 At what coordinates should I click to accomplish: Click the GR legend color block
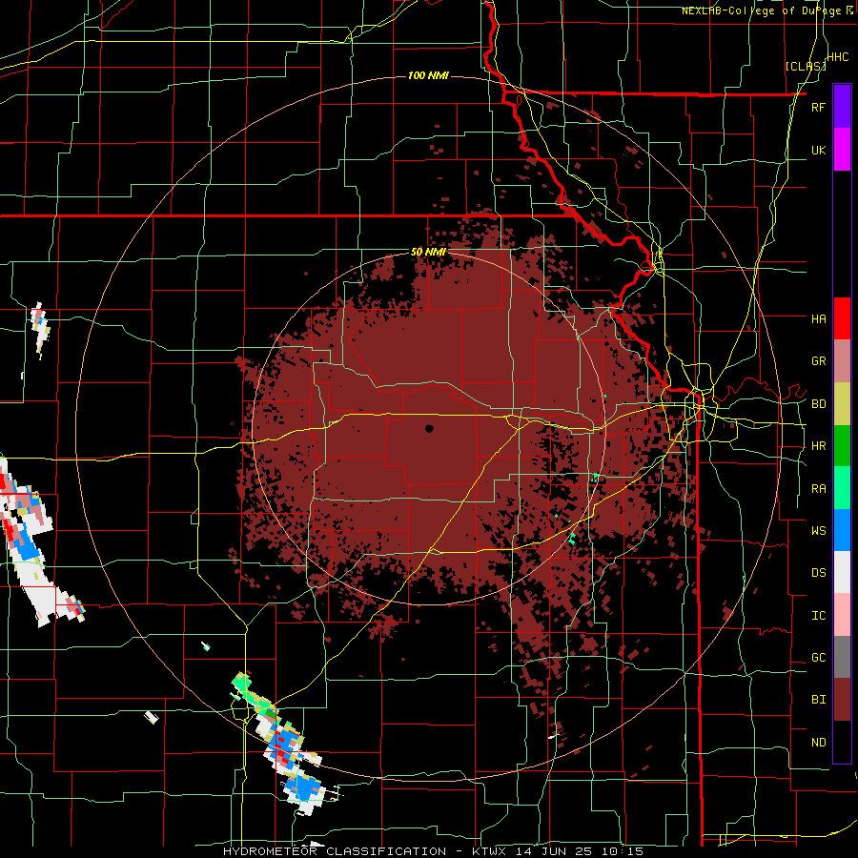842,361
